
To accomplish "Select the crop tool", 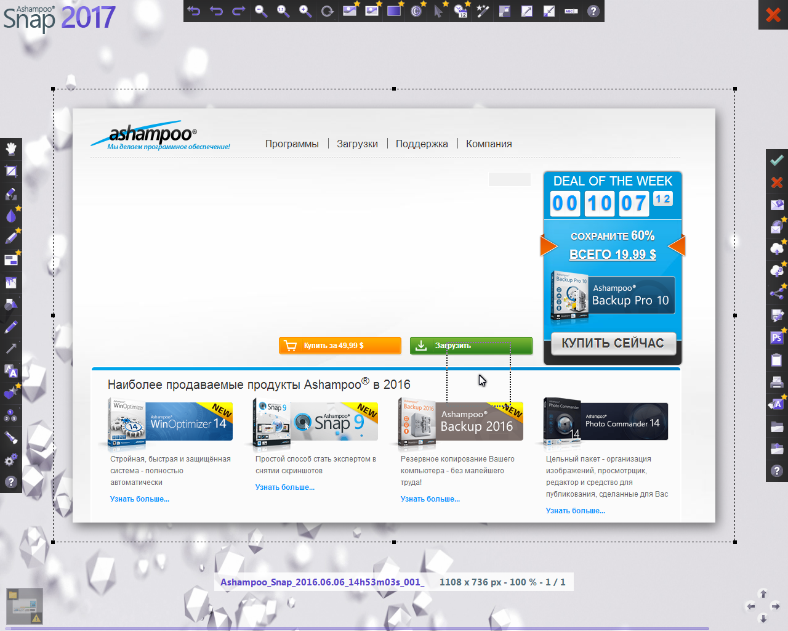I will click(11, 171).
